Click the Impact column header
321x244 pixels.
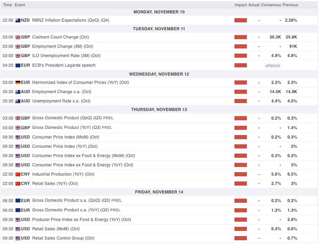click(241, 5)
